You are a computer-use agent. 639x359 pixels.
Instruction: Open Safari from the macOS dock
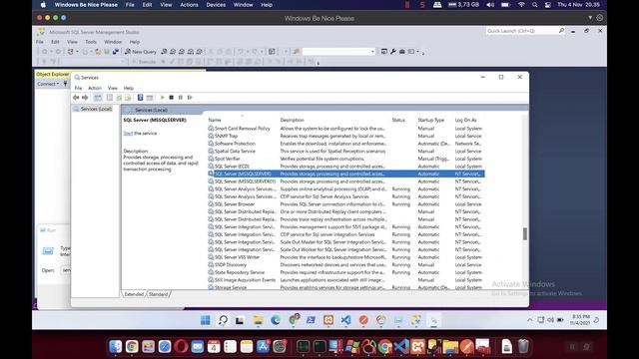(165, 346)
